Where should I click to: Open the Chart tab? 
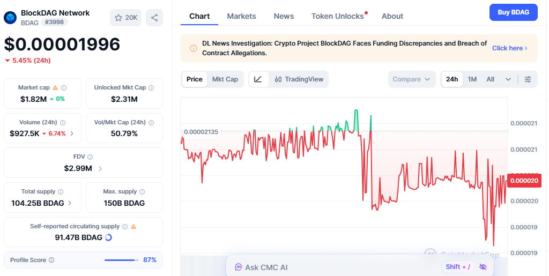pyautogui.click(x=199, y=16)
